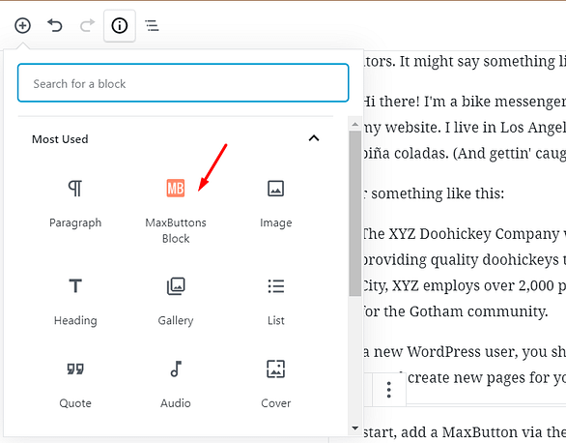Undo the last change
Screen dimensions: 566x443
tap(55, 26)
